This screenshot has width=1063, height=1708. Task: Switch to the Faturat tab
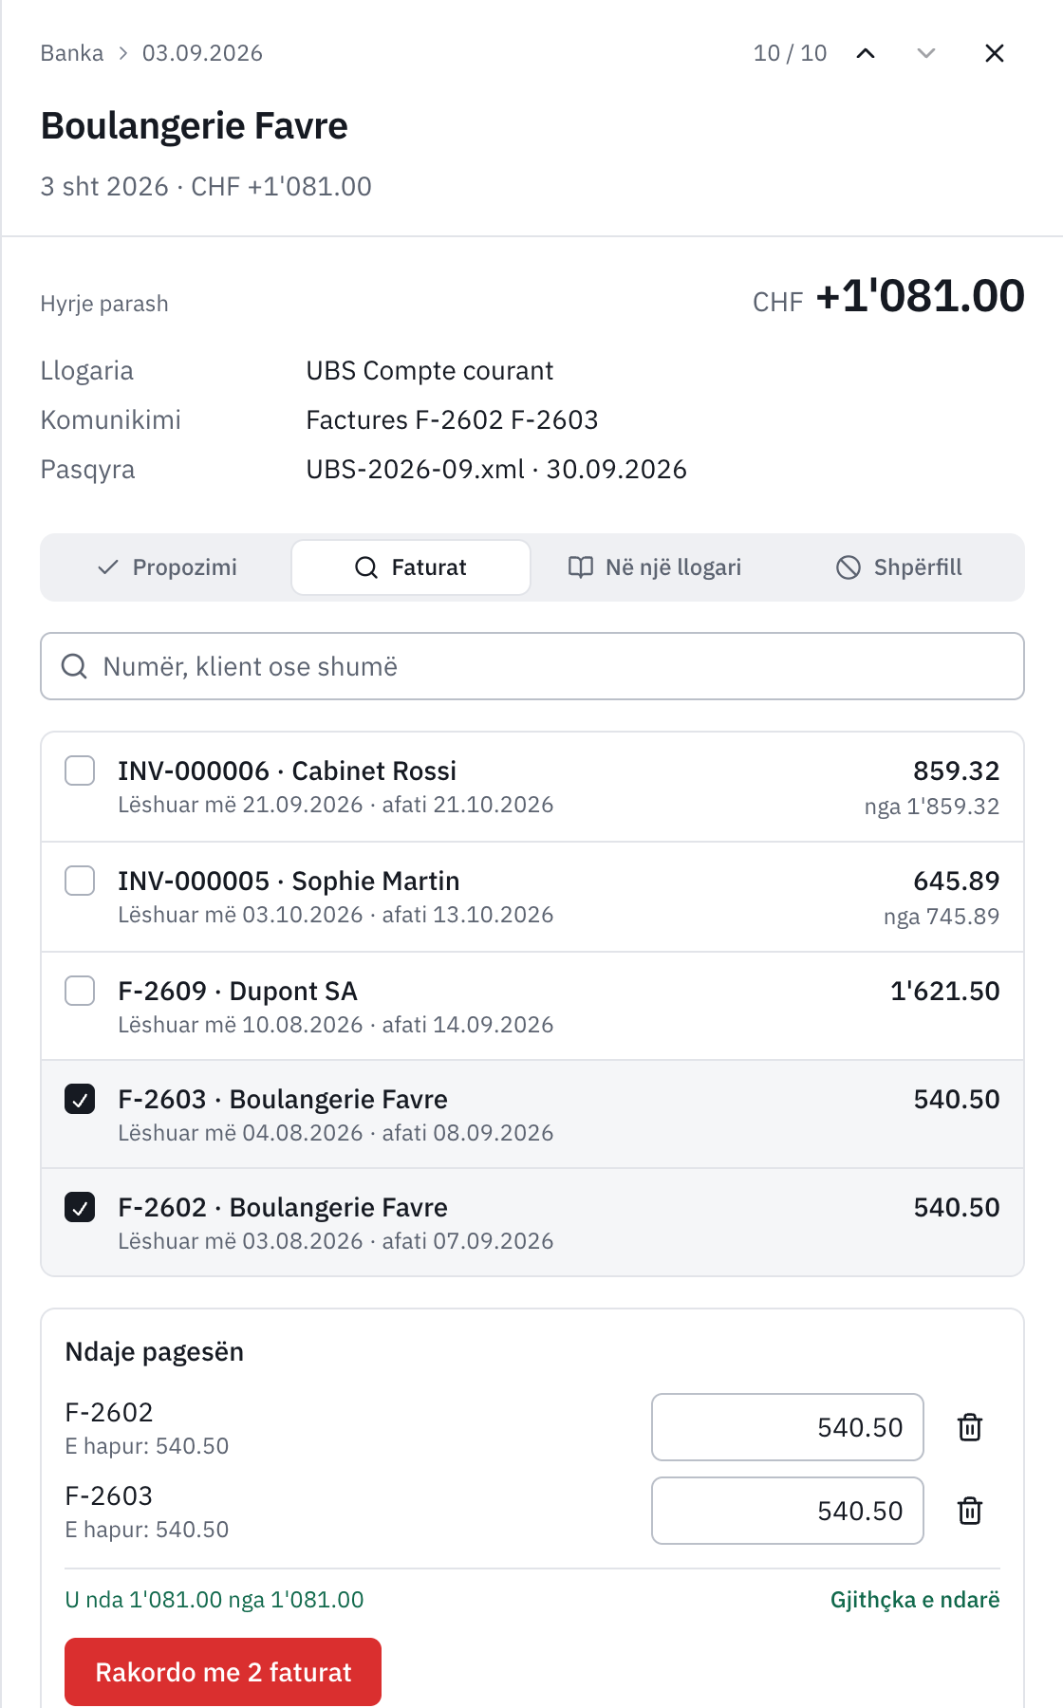tap(411, 567)
